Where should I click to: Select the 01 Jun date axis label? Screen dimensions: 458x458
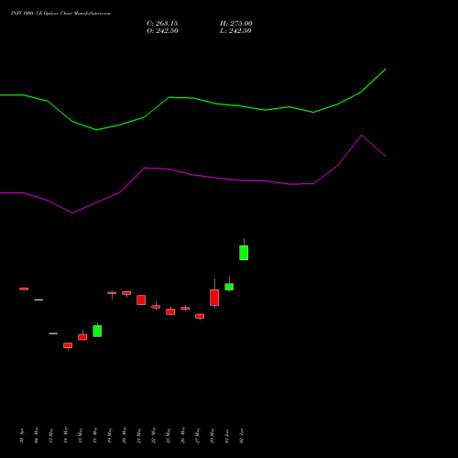tap(226, 436)
